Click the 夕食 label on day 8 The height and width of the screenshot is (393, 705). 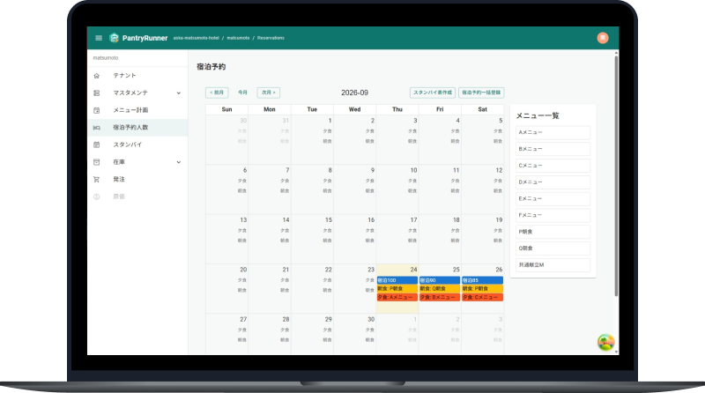327,181
